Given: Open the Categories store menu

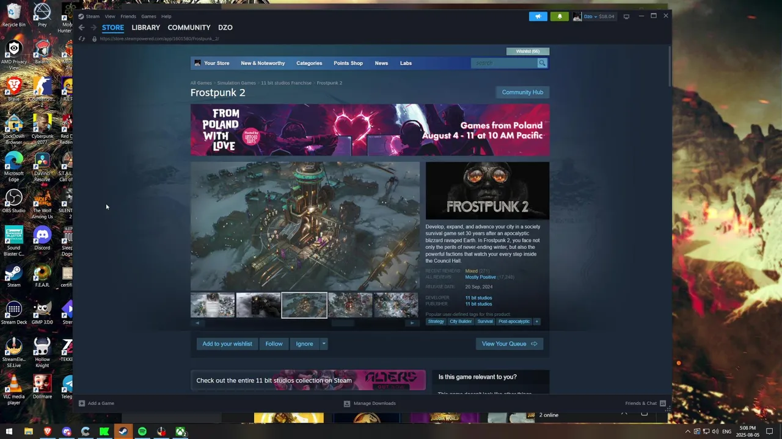Looking at the screenshot, I should click(x=309, y=63).
